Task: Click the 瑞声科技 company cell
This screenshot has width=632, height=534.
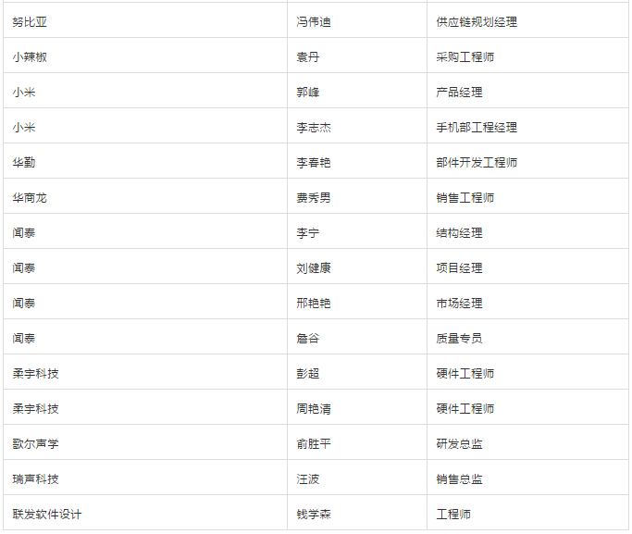Action: [x=36, y=478]
